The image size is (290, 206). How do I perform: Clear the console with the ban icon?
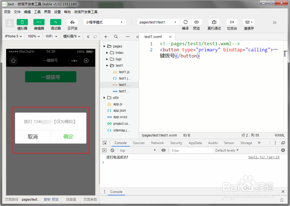pyautogui.click(x=112, y=151)
